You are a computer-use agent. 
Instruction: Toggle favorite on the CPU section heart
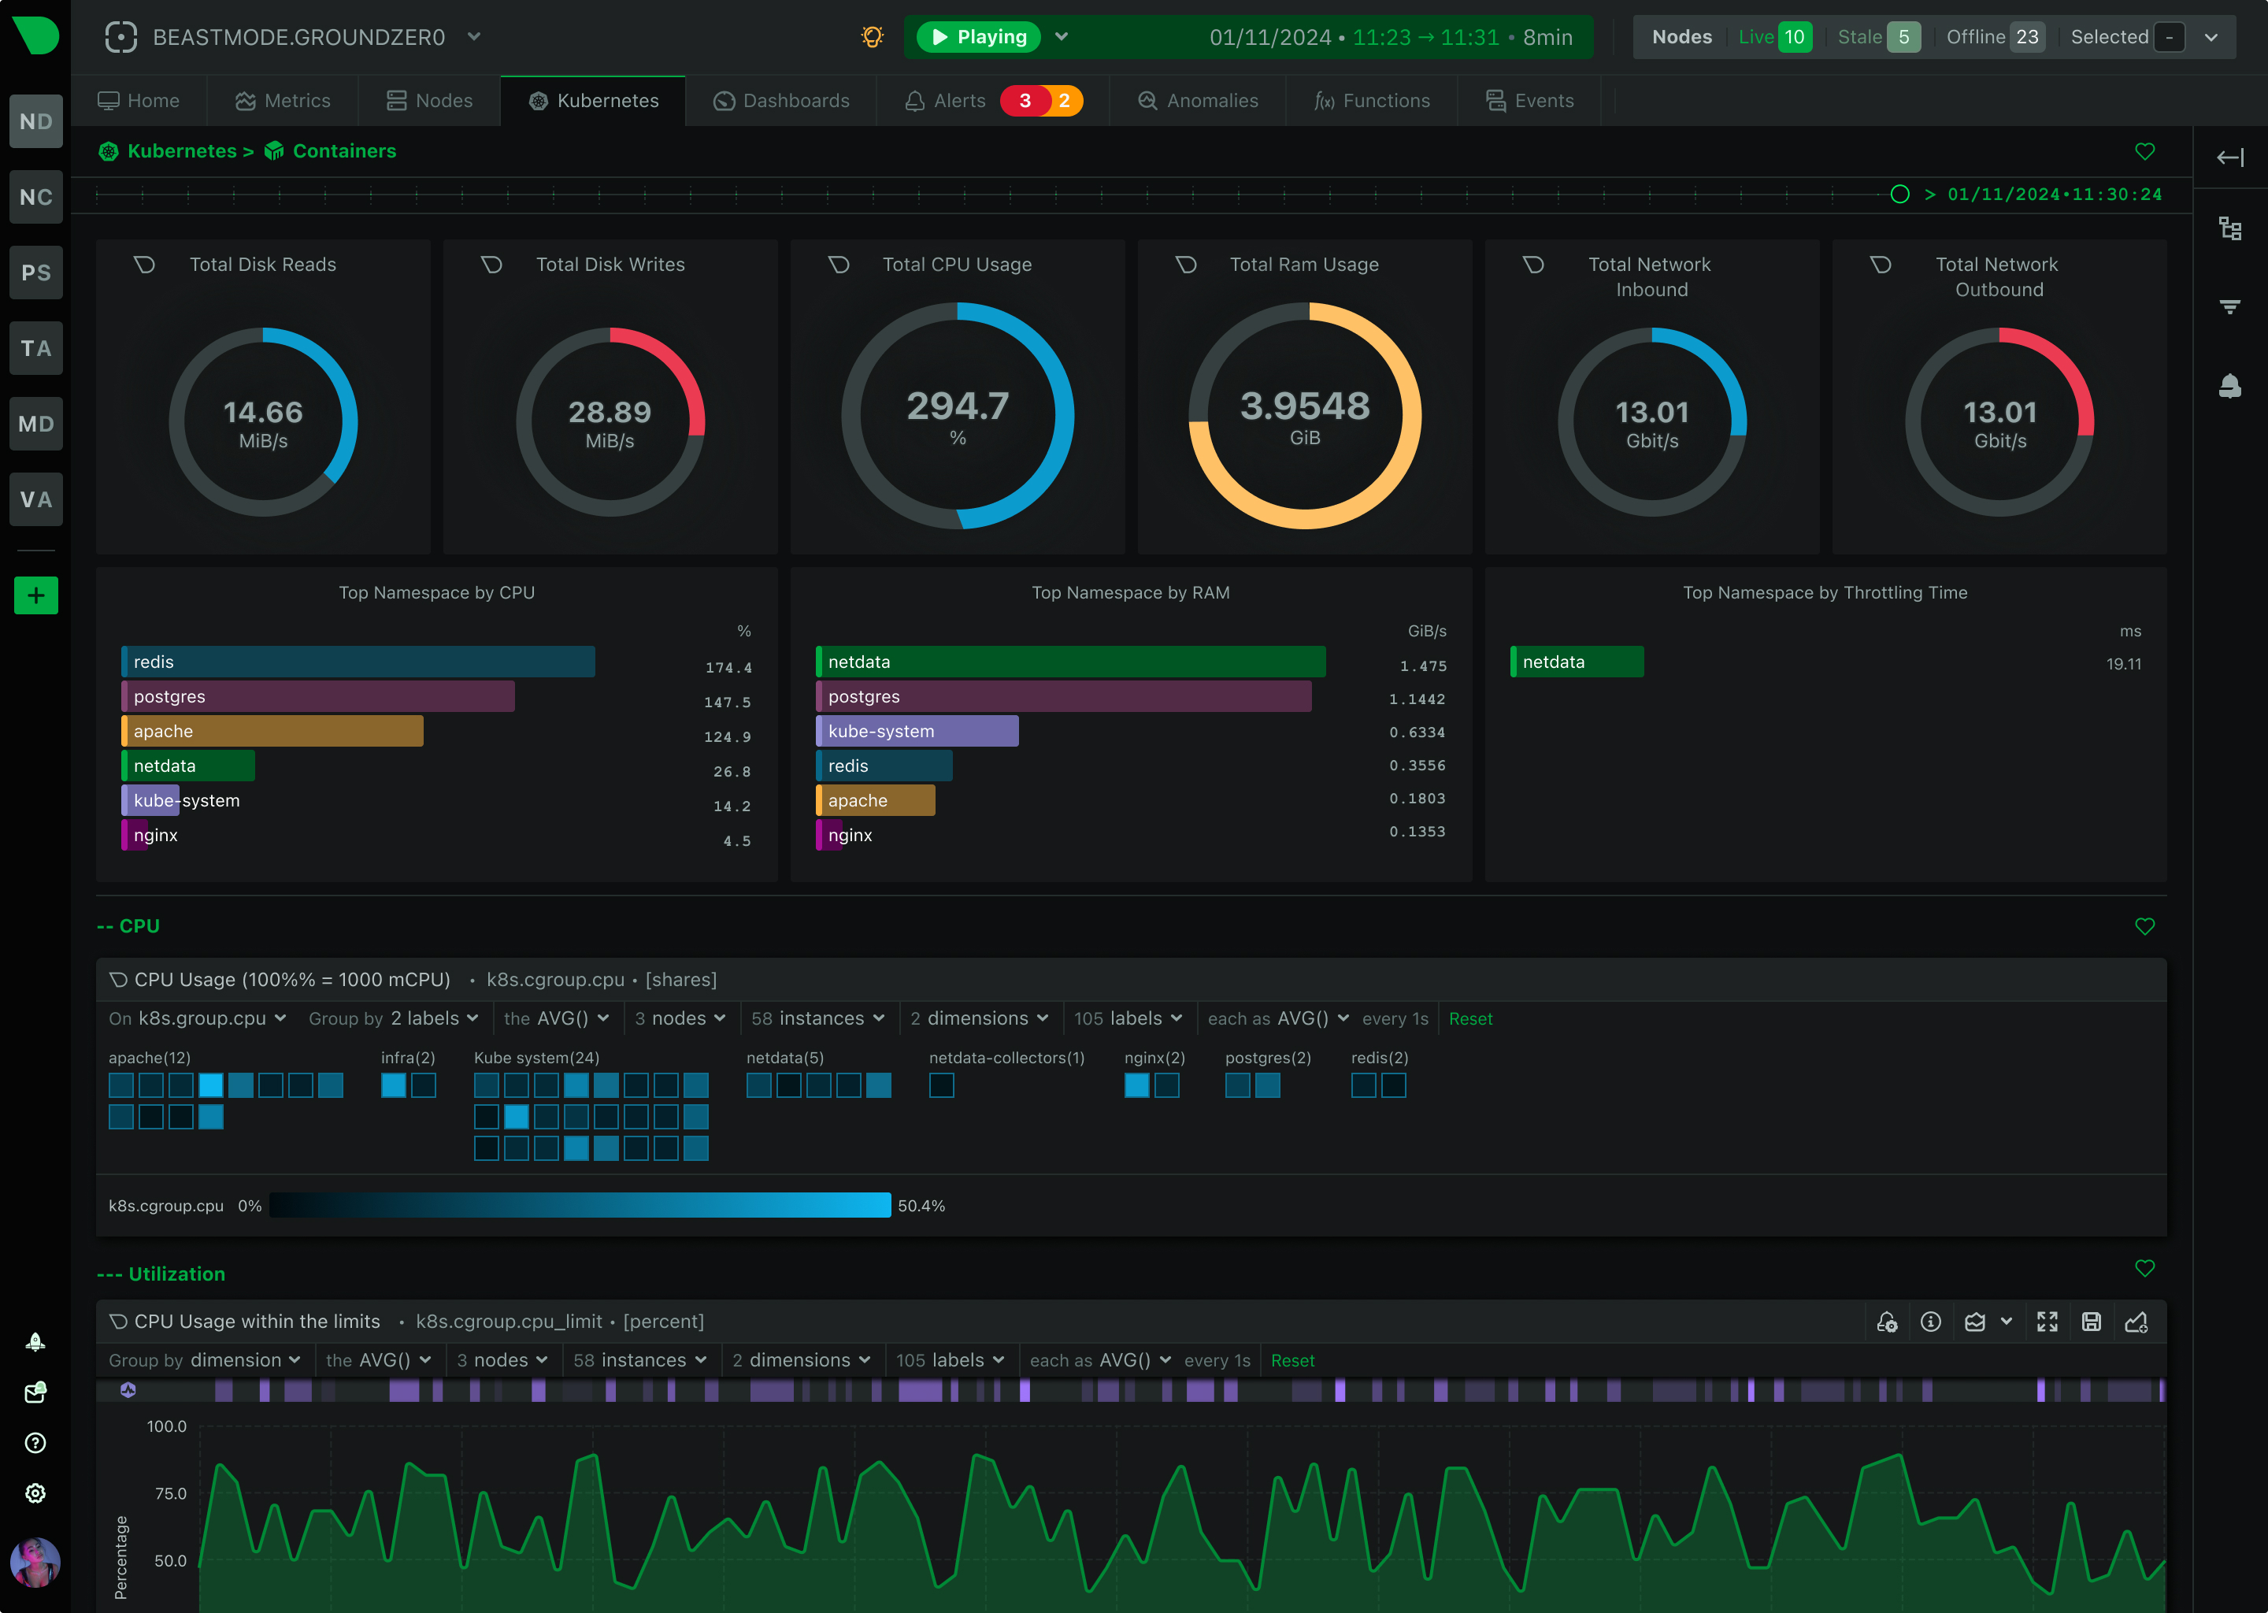pyautogui.click(x=2145, y=925)
